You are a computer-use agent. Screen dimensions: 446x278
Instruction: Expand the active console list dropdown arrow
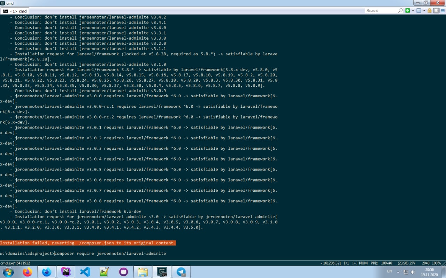[424, 10]
